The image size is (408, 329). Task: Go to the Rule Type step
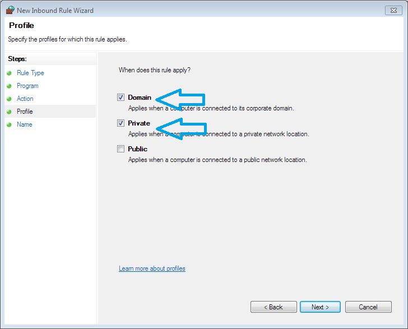click(30, 73)
